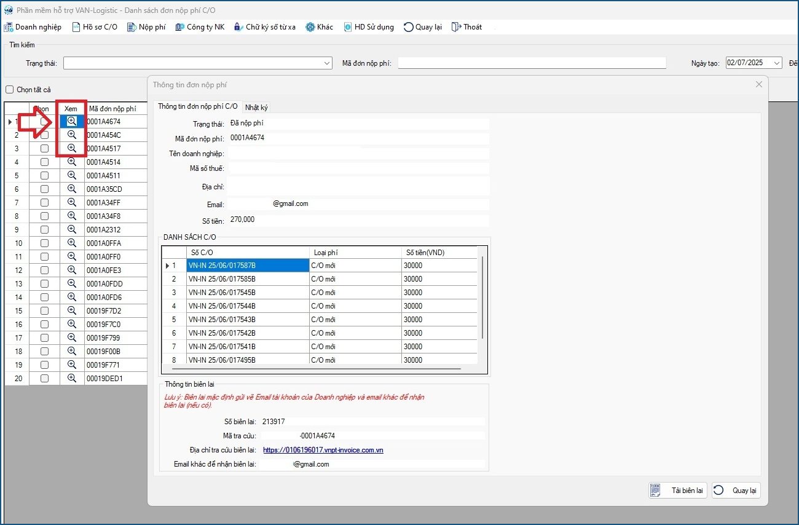Select the Thông tin đơn nộp phí C/O tab

[x=198, y=106]
